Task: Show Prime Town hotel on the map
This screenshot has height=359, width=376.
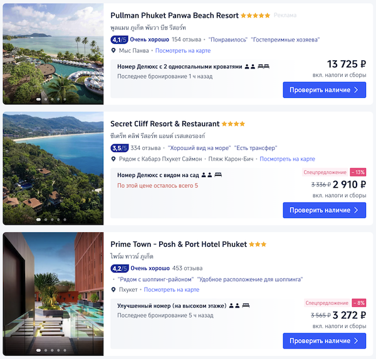Action: point(172,290)
